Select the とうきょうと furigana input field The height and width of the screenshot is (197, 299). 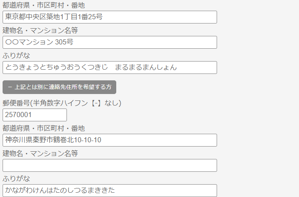[x=109, y=68]
